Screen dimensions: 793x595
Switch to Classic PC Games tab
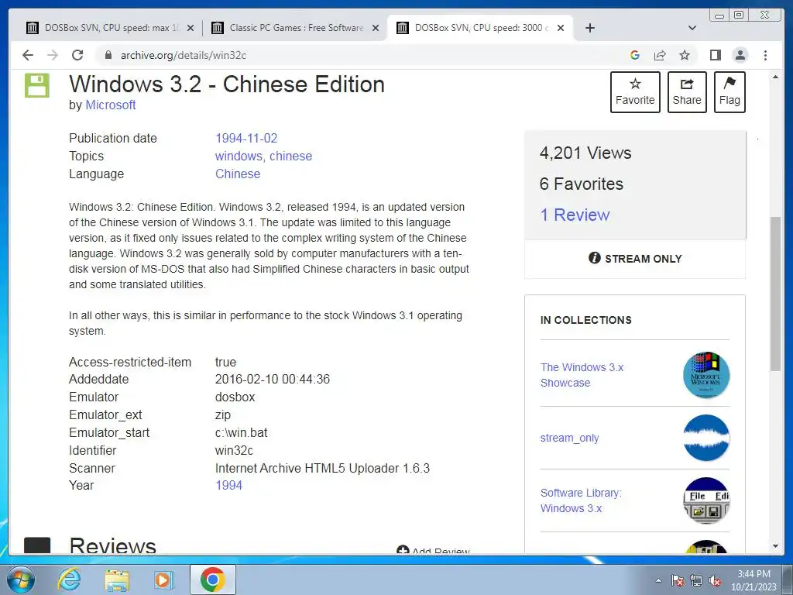click(x=295, y=28)
